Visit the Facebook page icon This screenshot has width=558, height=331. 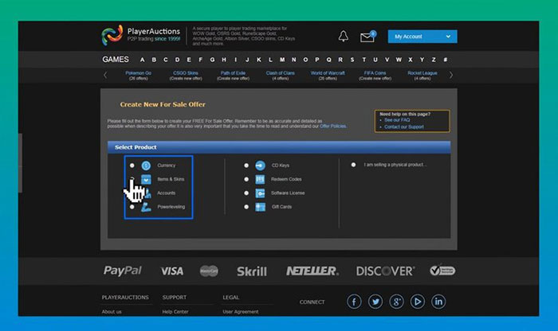click(355, 302)
